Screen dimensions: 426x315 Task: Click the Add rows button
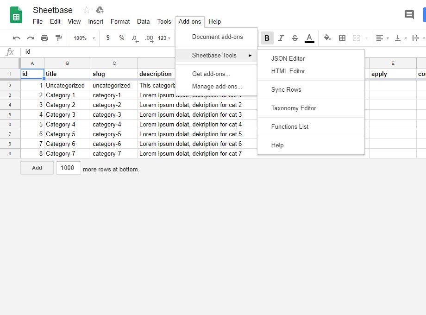pos(37,168)
